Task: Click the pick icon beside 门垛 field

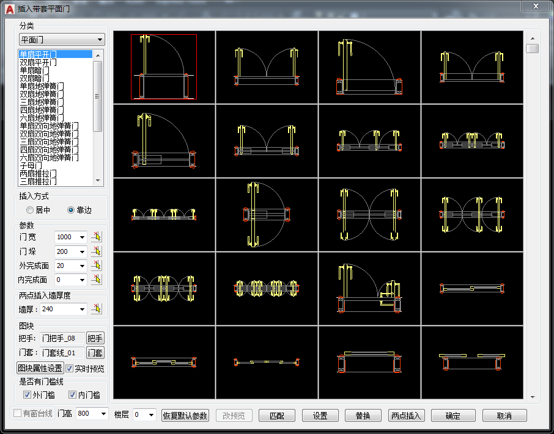Action: [96, 251]
